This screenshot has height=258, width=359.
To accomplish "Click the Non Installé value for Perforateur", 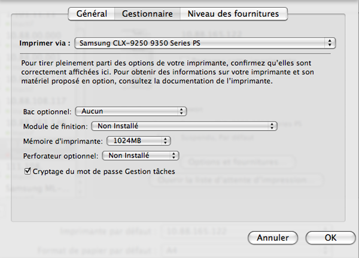I will (129, 156).
